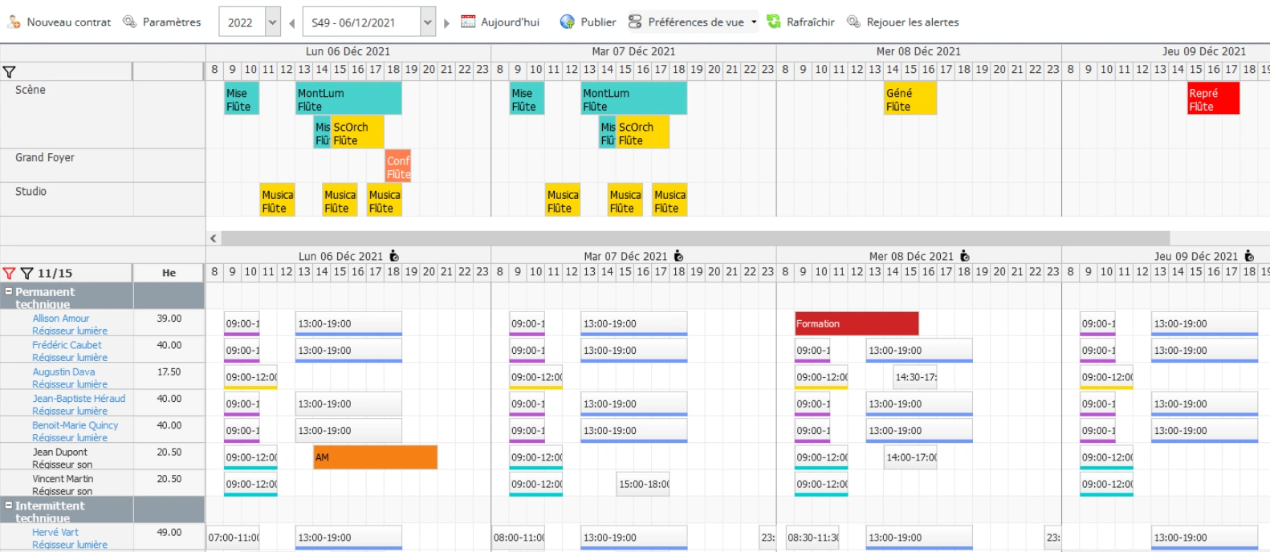
Task: Collapse the Intermittent technique group
Action: tap(9, 505)
